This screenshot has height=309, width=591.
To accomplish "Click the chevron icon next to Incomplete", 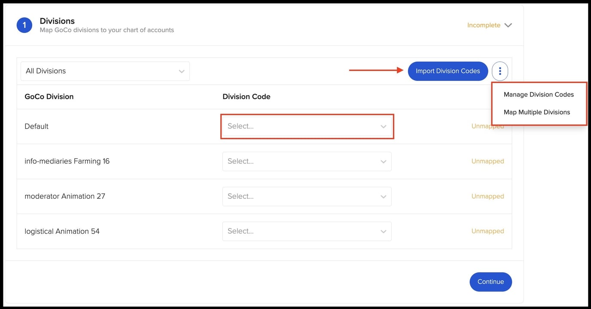I will click(x=508, y=25).
